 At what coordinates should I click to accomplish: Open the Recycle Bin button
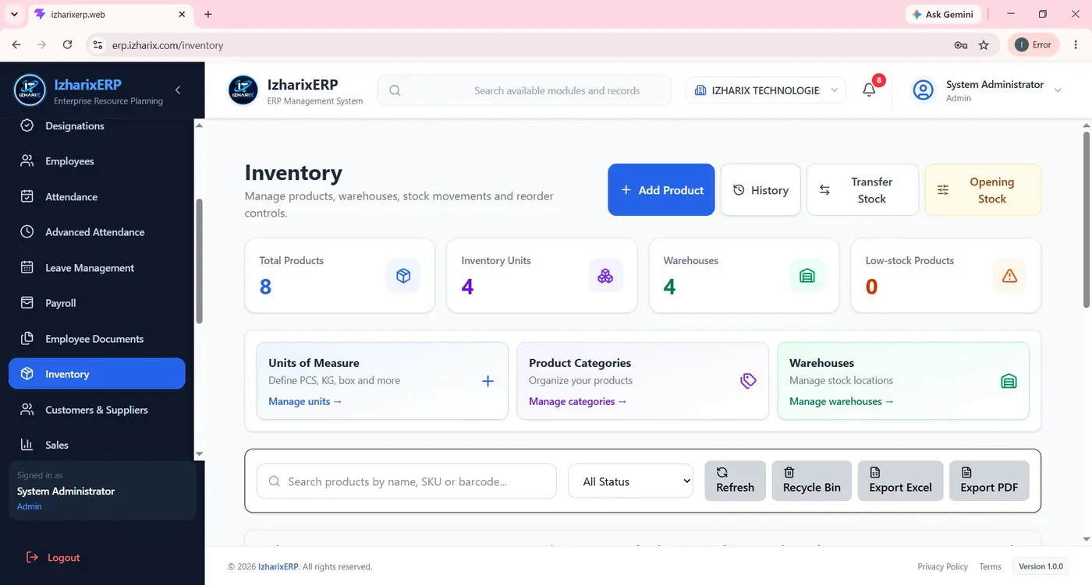(812, 481)
